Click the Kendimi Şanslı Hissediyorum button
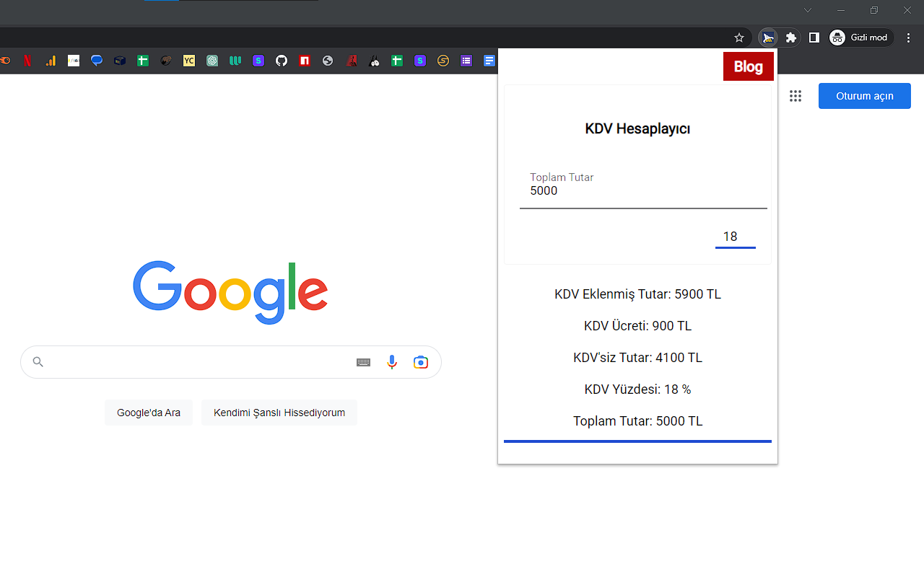This screenshot has width=924, height=577. pyautogui.click(x=279, y=413)
